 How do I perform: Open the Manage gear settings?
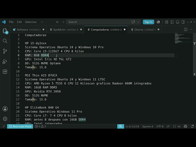click(5, 119)
